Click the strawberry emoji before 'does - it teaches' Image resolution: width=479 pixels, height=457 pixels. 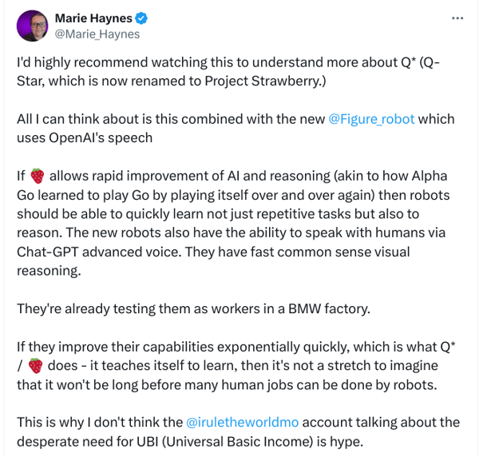[35, 366]
